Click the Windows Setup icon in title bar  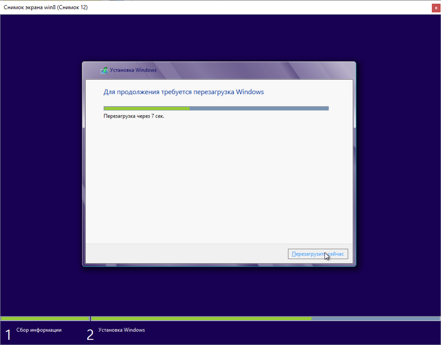tap(104, 70)
